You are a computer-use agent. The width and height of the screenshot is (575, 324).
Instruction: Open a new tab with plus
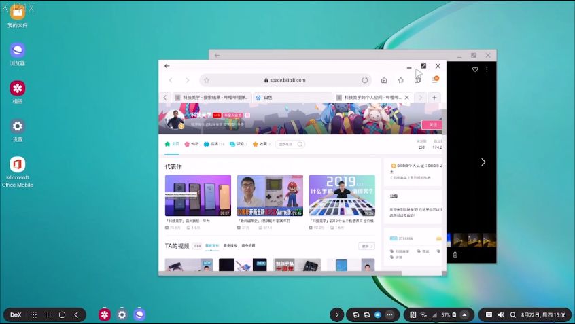[434, 98]
